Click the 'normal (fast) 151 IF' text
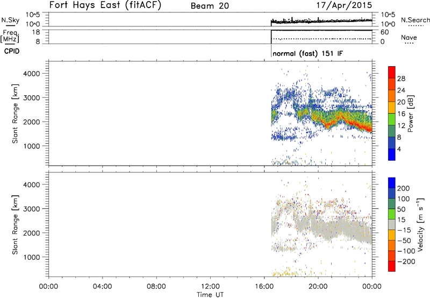Image resolution: width=430 pixels, height=298 pixels. click(307, 53)
